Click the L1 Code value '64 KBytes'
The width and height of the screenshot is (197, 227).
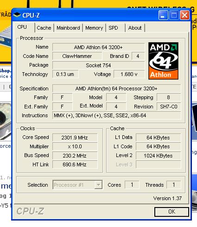click(x=158, y=146)
